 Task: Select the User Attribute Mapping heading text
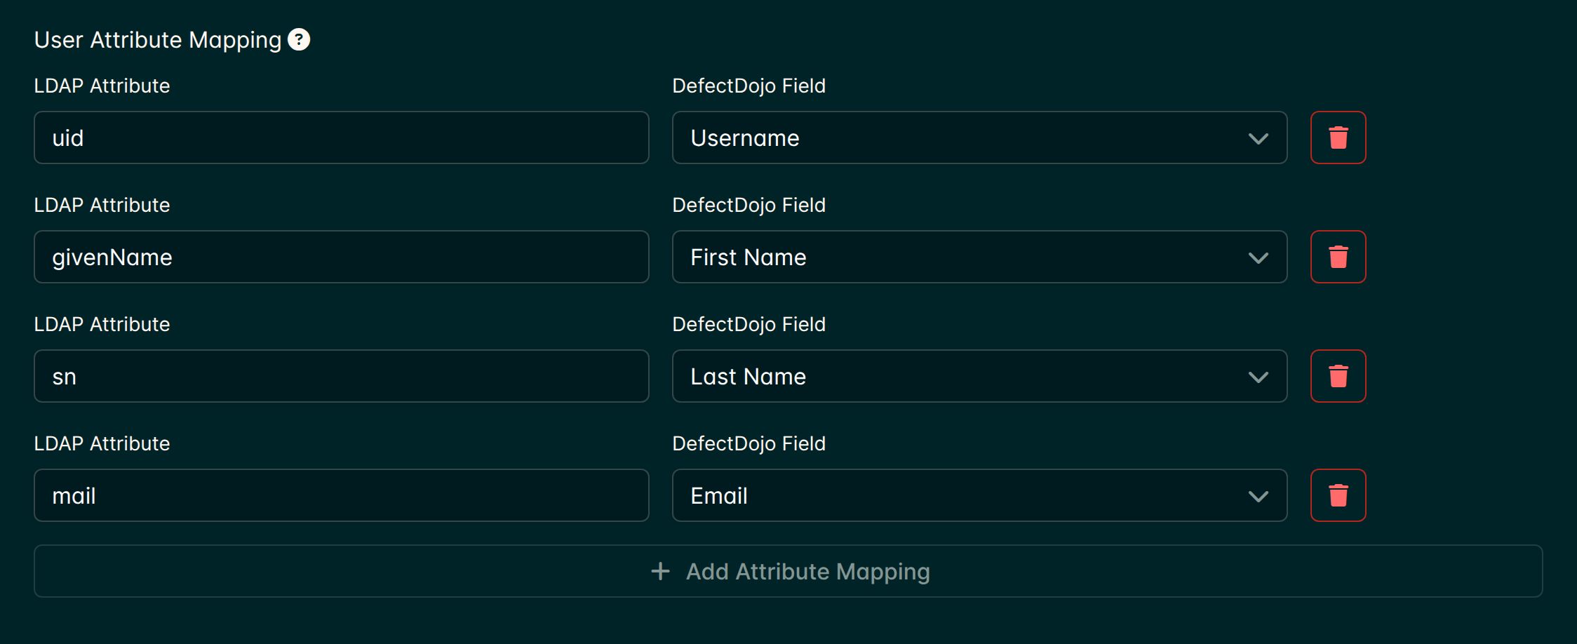(158, 40)
